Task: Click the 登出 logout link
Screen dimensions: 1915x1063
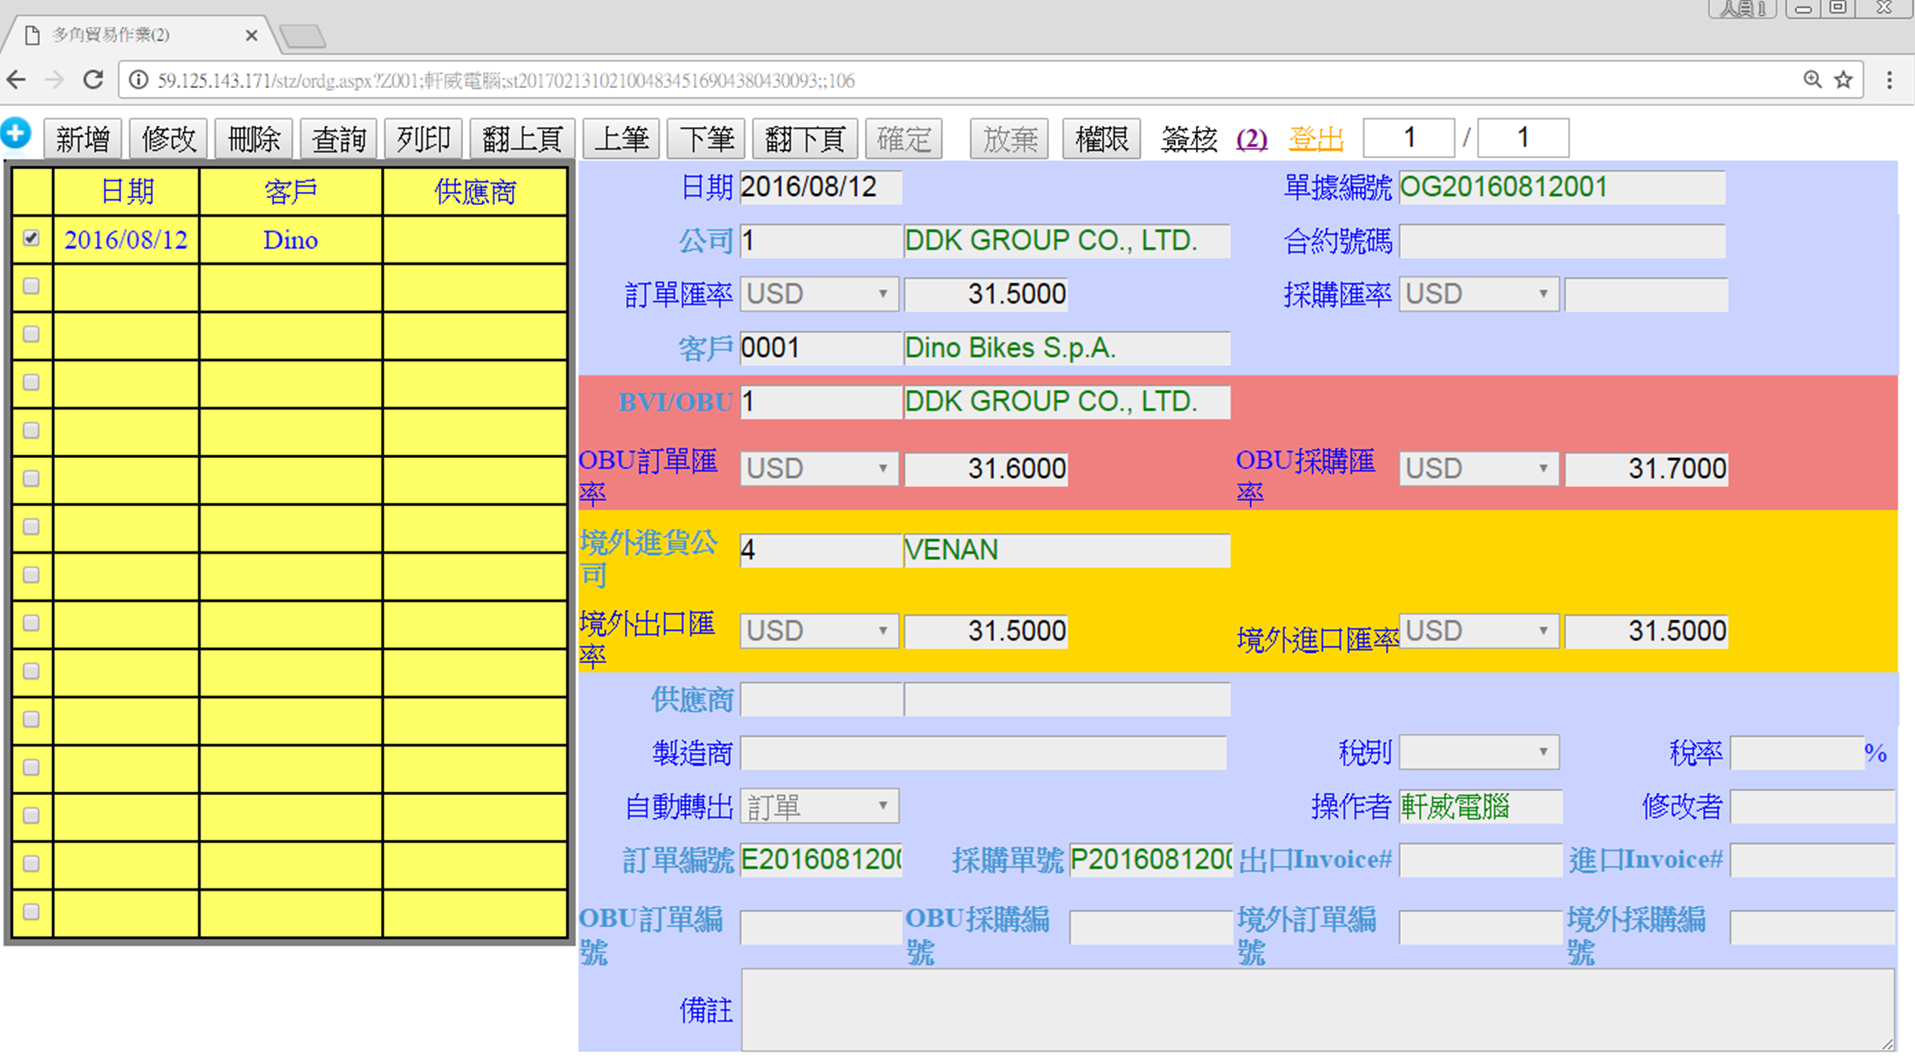Action: pos(1316,139)
